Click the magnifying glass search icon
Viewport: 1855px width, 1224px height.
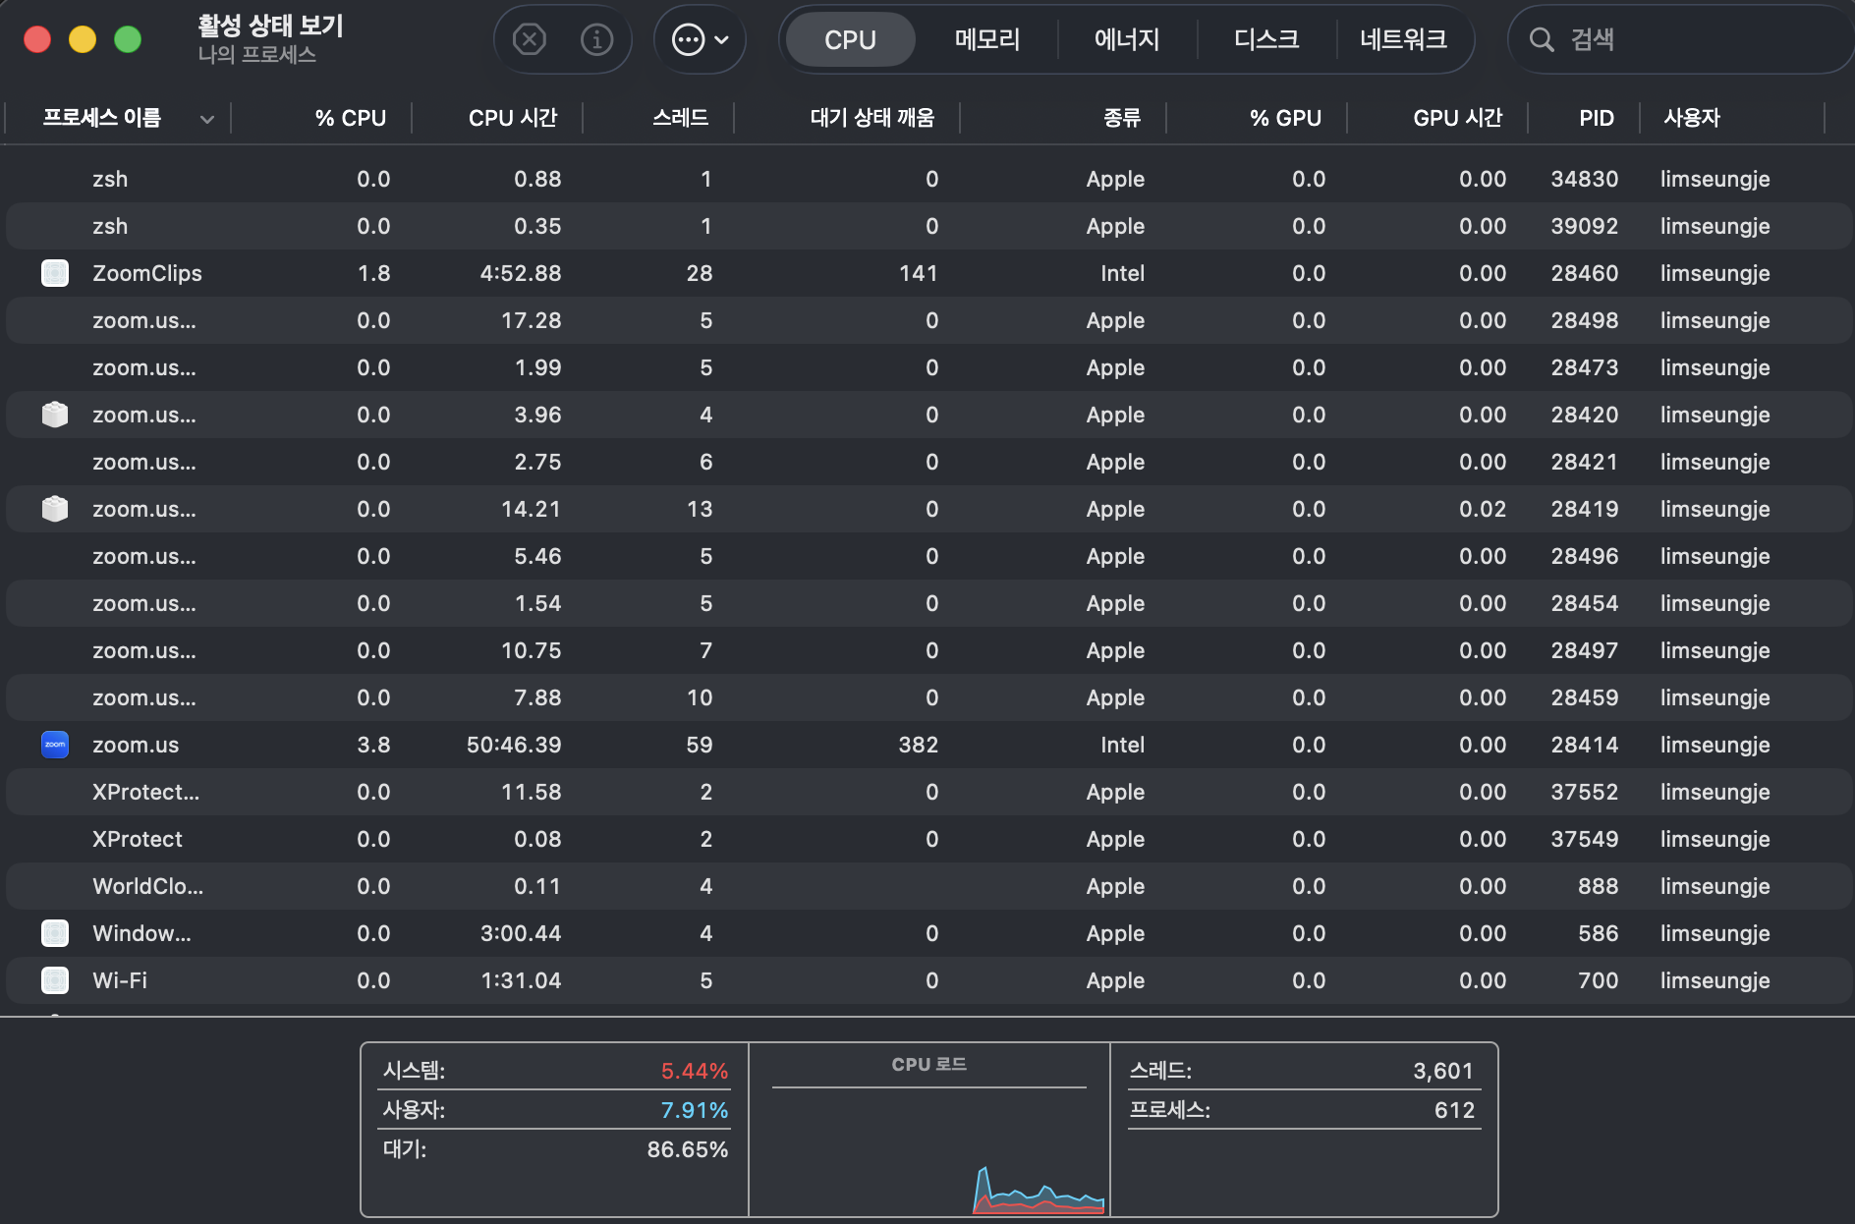coord(1542,39)
